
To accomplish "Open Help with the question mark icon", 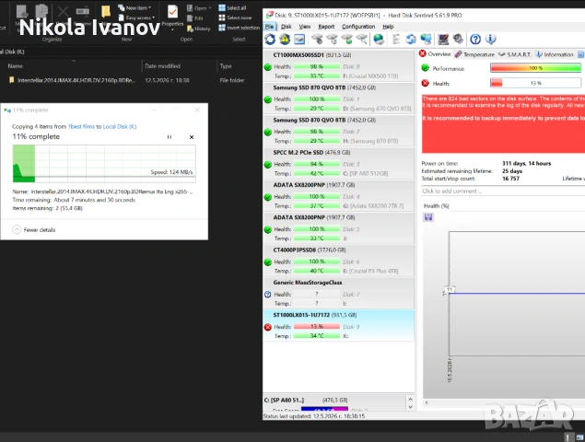I will (x=475, y=40).
